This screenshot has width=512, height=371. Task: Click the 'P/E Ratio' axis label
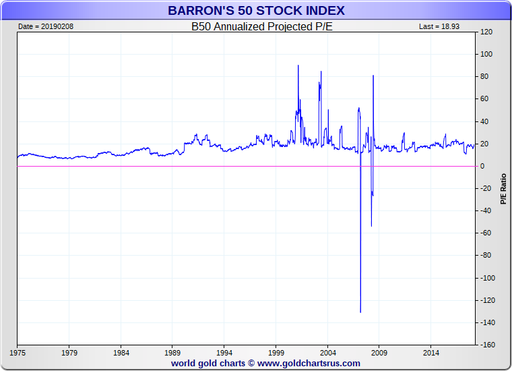[503, 189]
